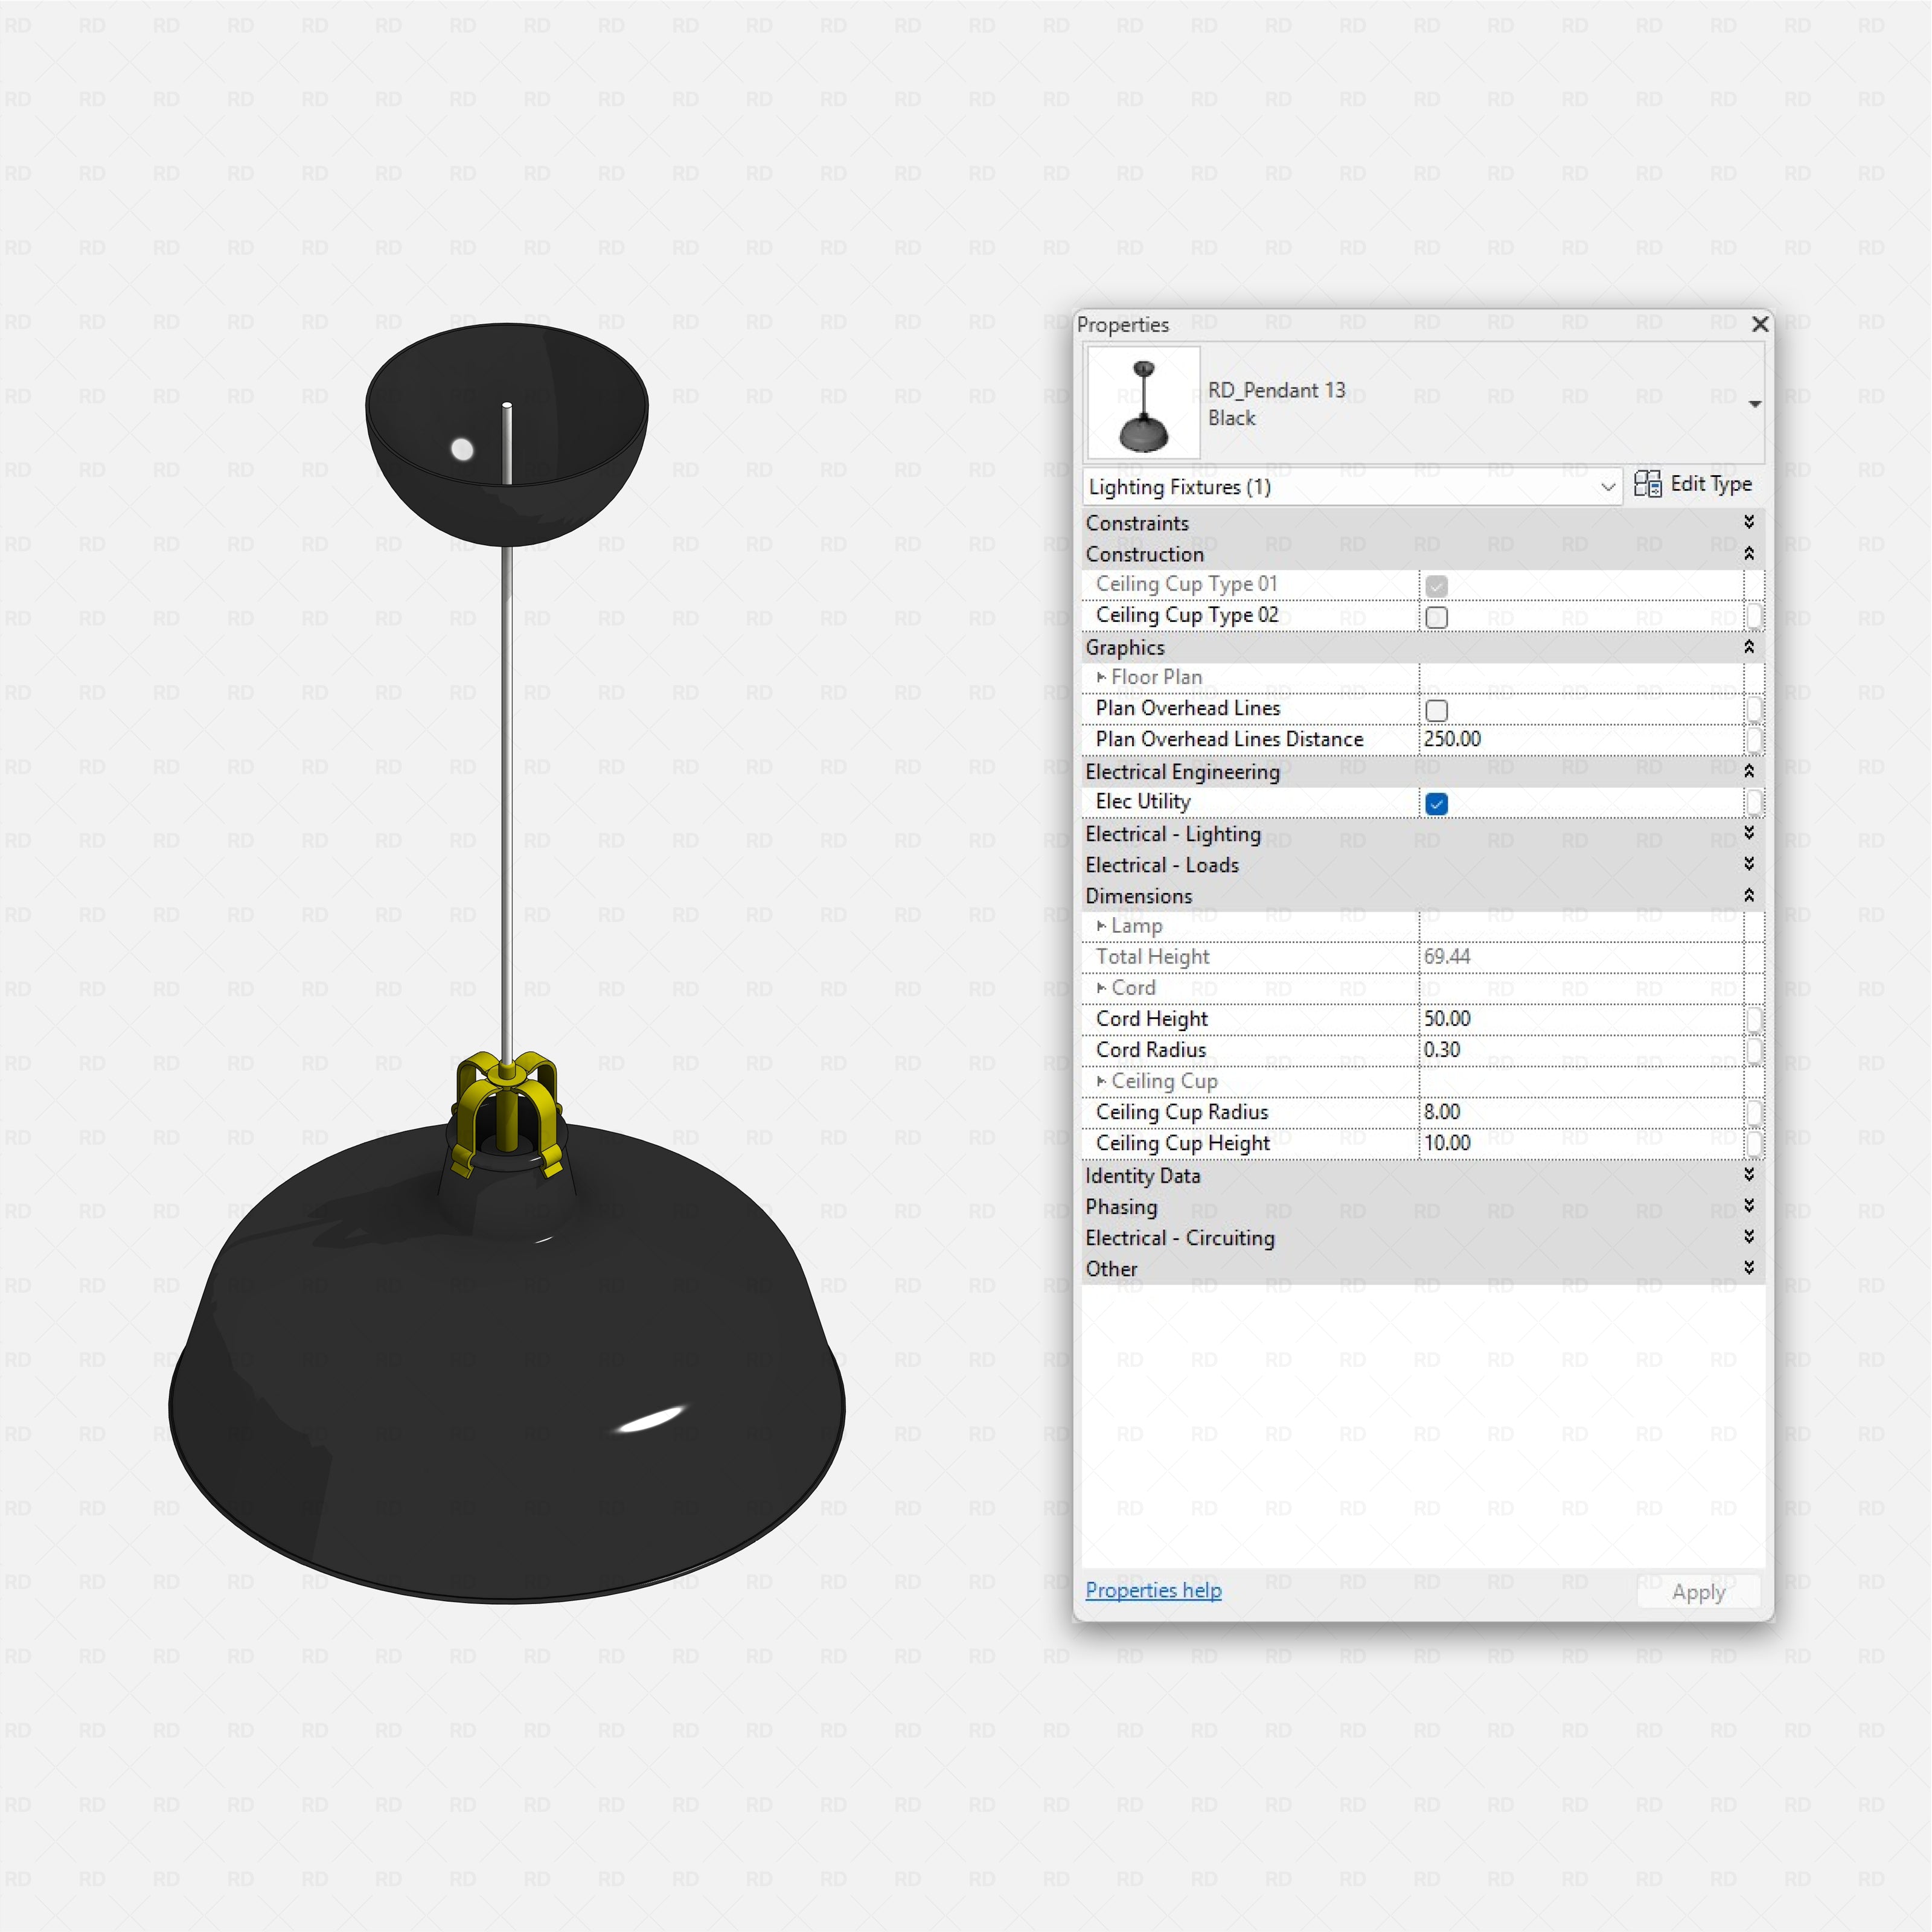Uncheck the Elec Utility checkbox
This screenshot has width=1932, height=1932.
click(x=1436, y=804)
